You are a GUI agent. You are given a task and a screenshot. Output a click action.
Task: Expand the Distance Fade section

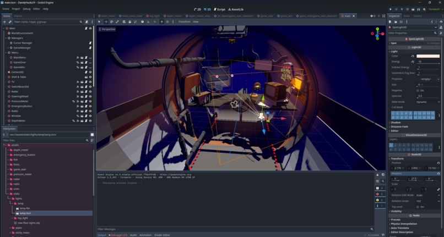tap(399, 126)
